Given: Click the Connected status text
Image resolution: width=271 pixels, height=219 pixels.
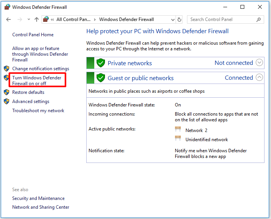Looking at the screenshot, I should click(239, 78).
